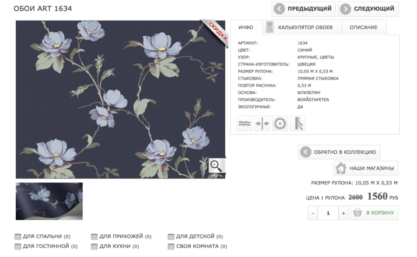Decrease roll quantity with the minus button
417x257 pixels.
313,213
